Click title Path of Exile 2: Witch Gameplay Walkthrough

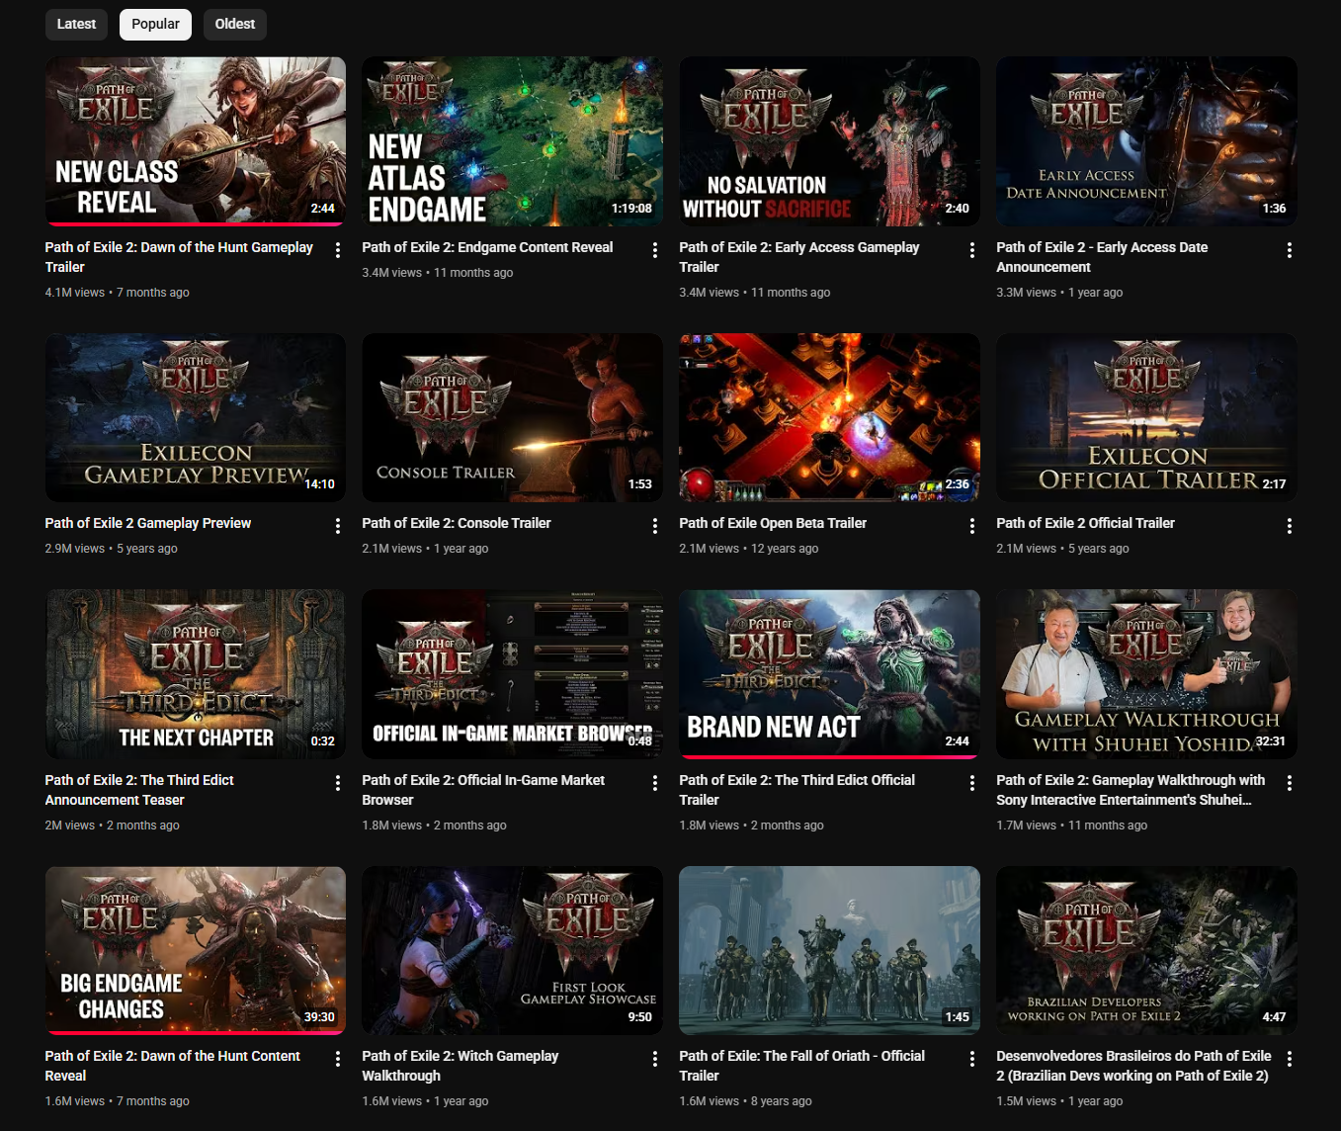(461, 1066)
